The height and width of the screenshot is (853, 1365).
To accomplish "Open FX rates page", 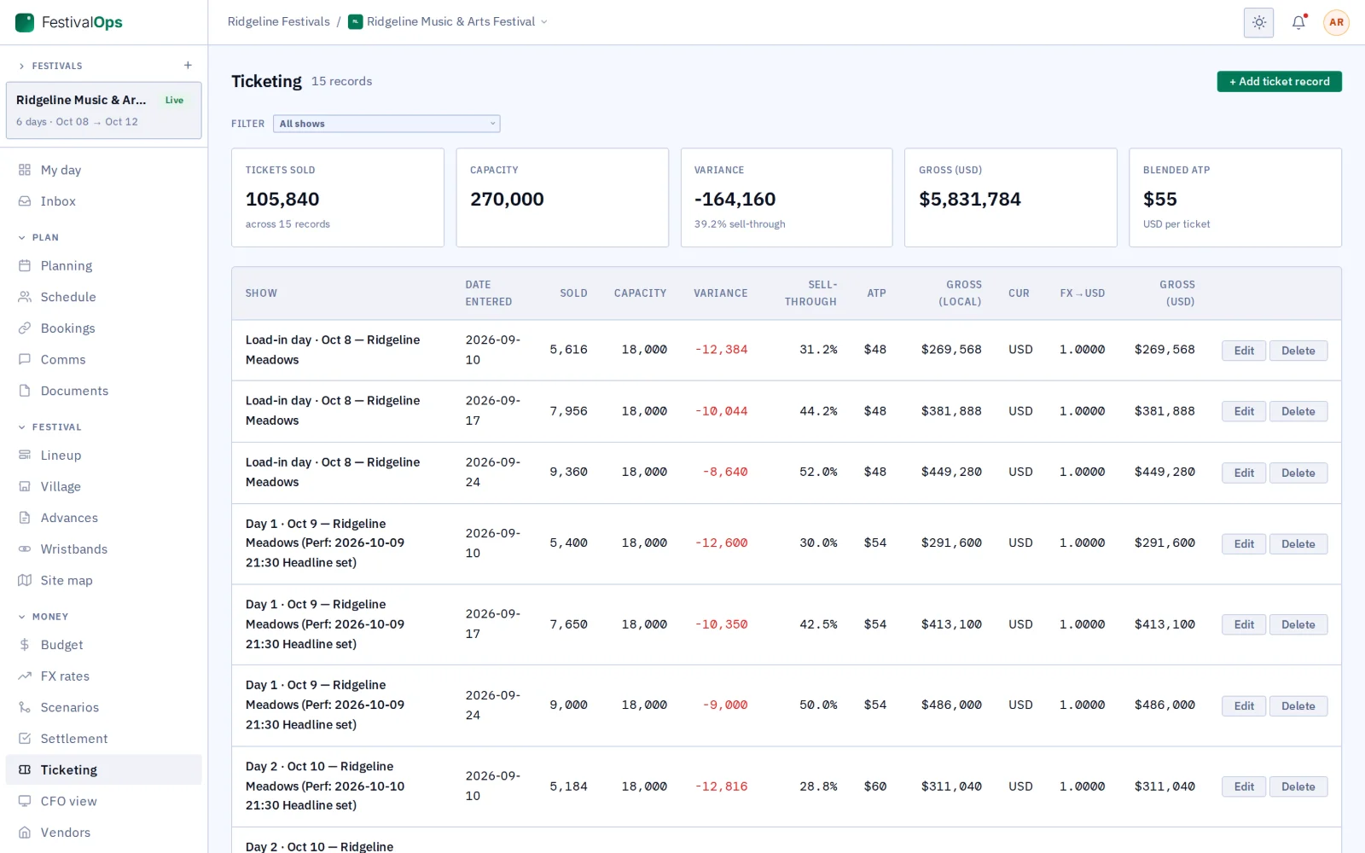I will 104,676.
